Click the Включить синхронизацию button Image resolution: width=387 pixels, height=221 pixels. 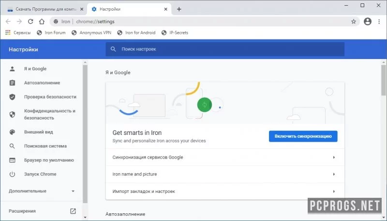[303, 136]
